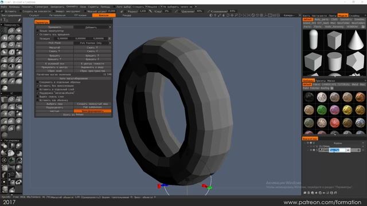Click the 'Сброс осей' button
367x206 pixels.
pos(54,71)
